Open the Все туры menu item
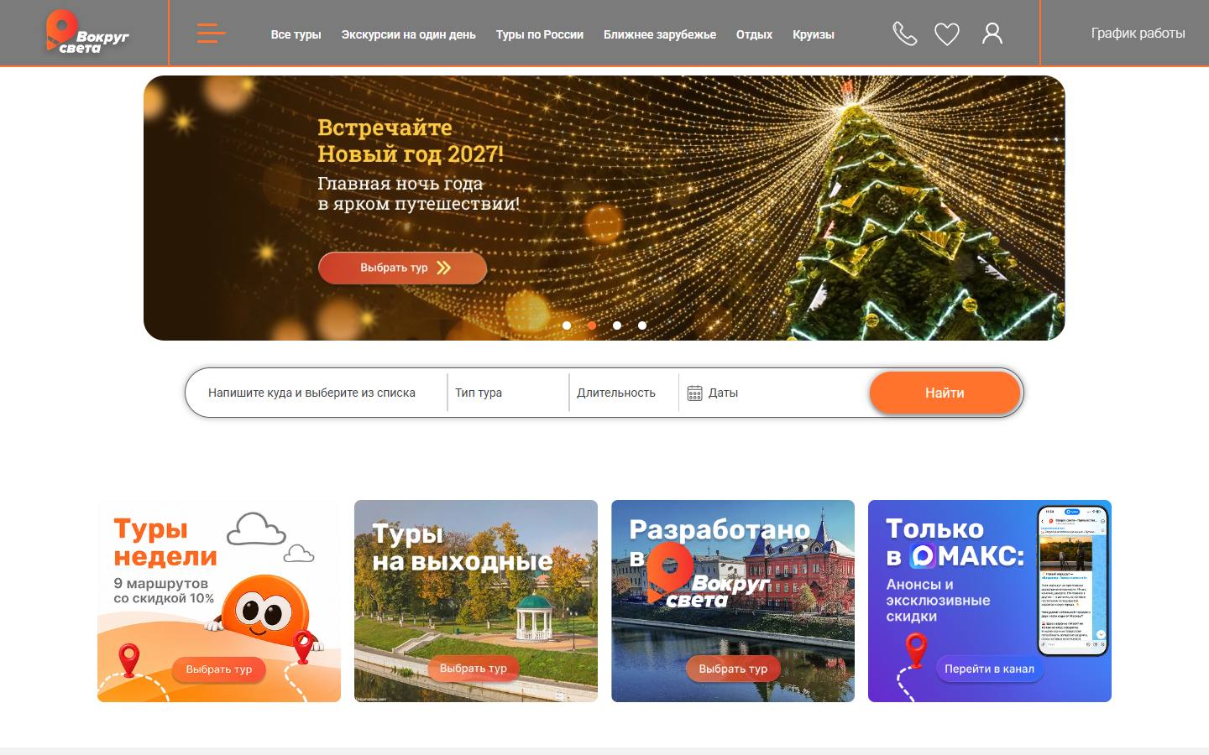Image resolution: width=1209 pixels, height=755 pixels. click(x=296, y=34)
